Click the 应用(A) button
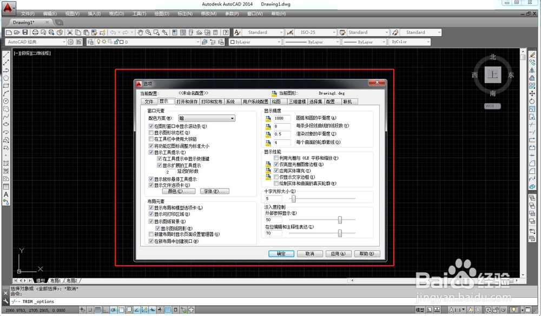Image resolution: width=541 pixels, height=316 pixels. (x=339, y=254)
